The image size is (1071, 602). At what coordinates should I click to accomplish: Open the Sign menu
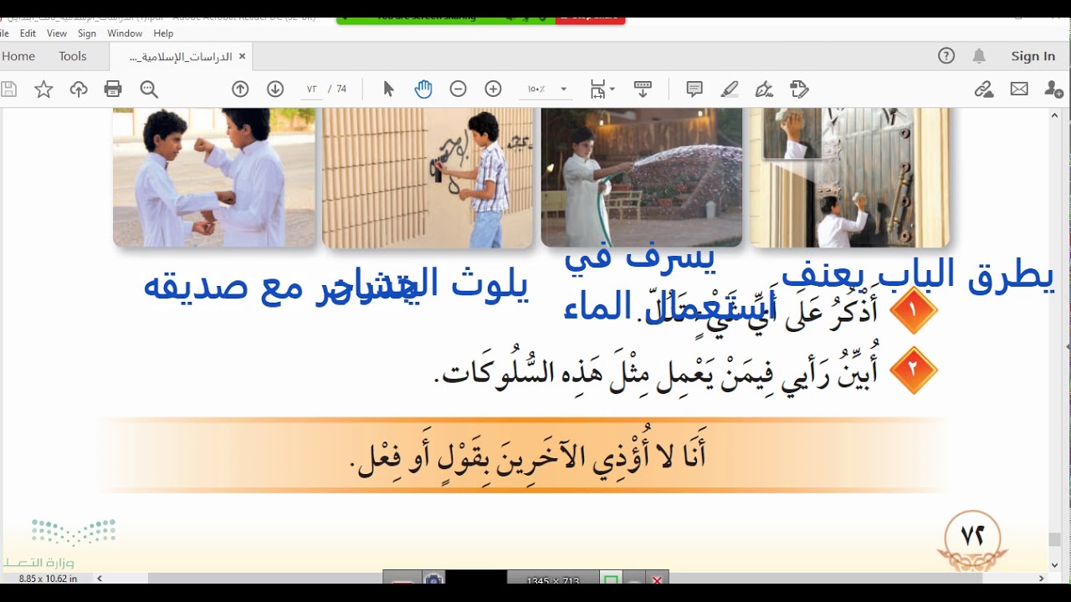tap(87, 33)
